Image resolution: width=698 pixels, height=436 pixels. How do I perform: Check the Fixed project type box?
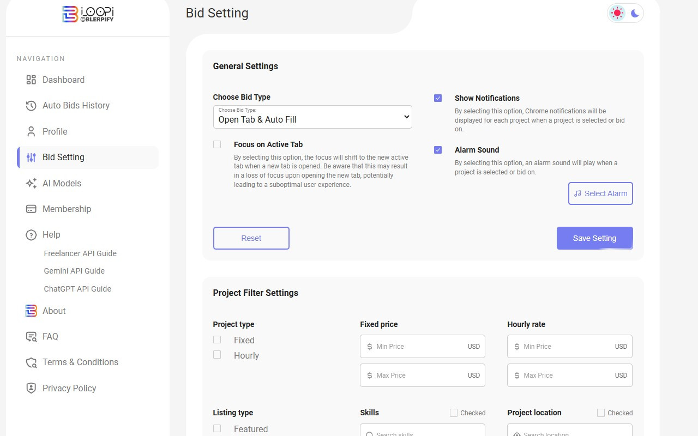(217, 340)
